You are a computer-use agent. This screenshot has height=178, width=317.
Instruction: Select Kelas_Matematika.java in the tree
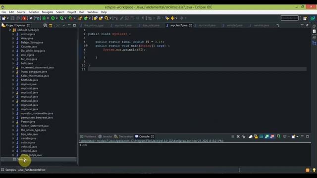pyautogui.click(x=35, y=76)
